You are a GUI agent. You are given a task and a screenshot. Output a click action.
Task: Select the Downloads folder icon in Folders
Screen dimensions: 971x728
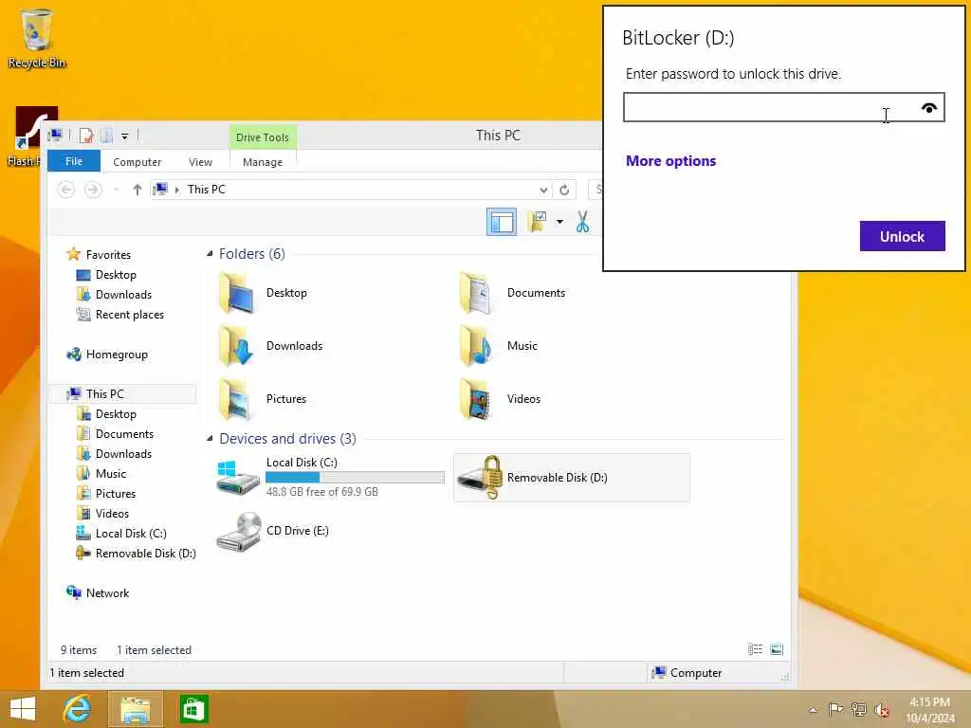tap(236, 346)
